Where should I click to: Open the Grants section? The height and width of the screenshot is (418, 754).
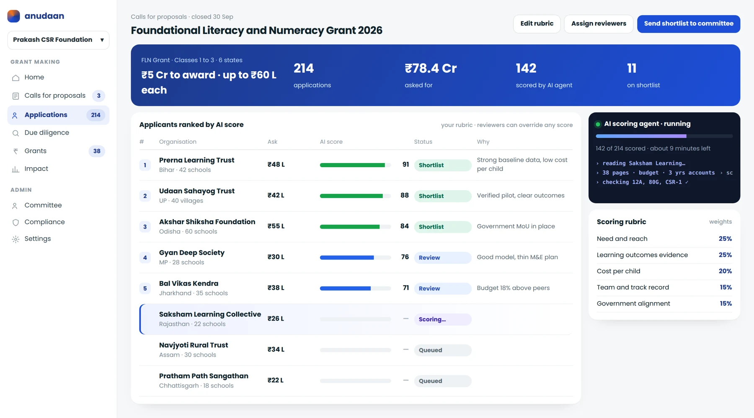[x=58, y=151]
